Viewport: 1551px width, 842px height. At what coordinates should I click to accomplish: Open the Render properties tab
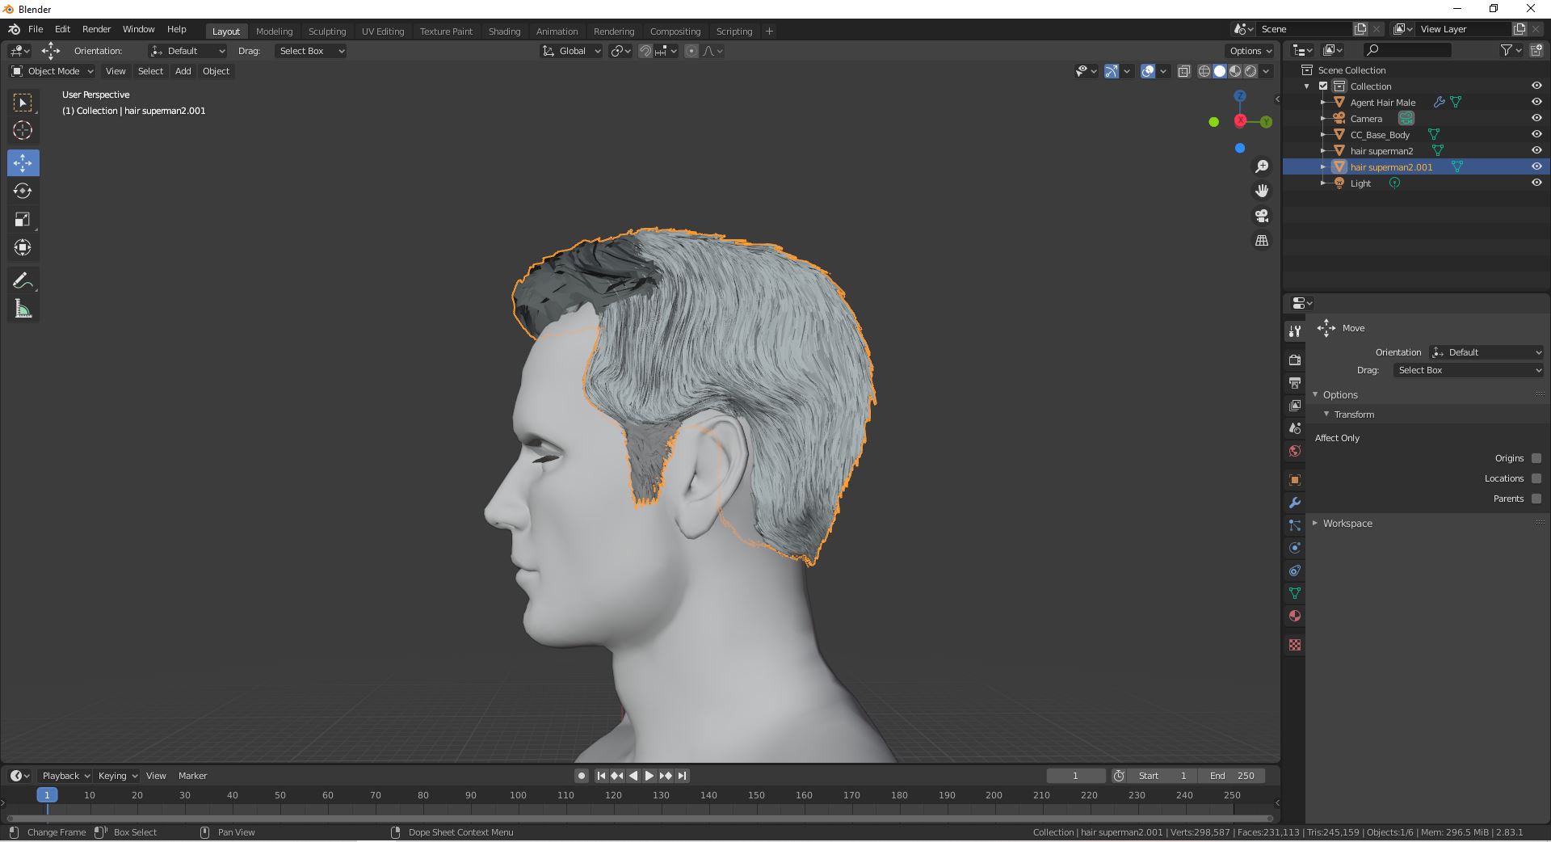[x=1295, y=360]
